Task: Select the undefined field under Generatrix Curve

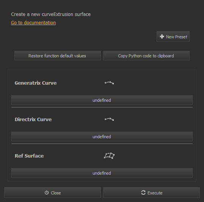Action: pos(102,100)
